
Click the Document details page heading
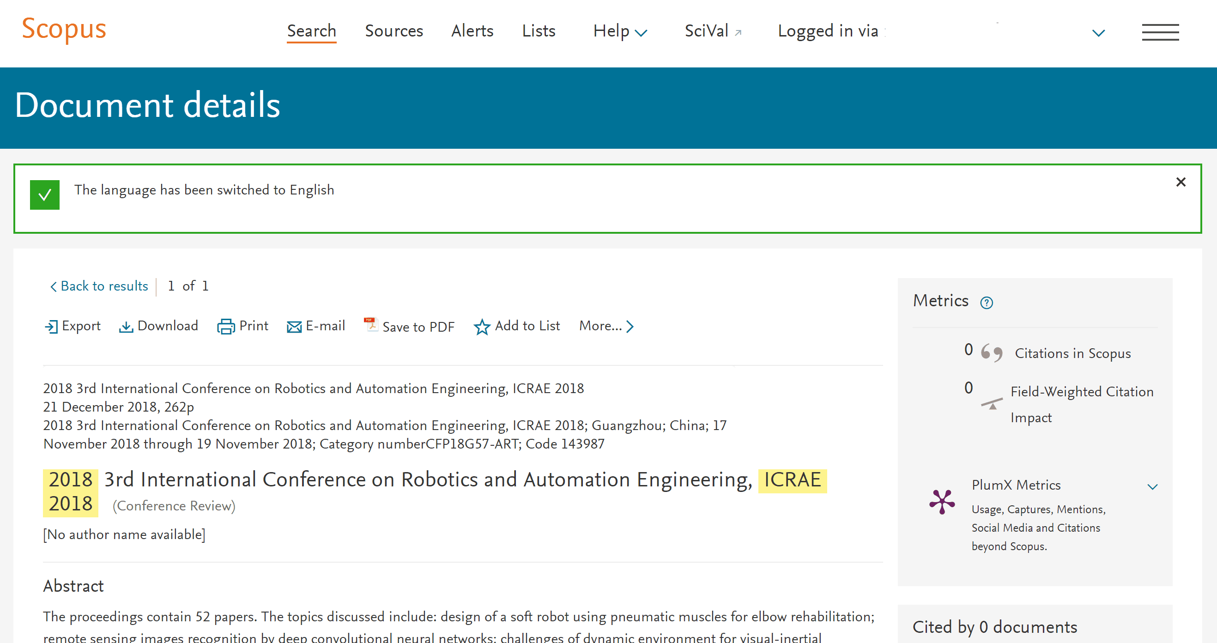147,105
